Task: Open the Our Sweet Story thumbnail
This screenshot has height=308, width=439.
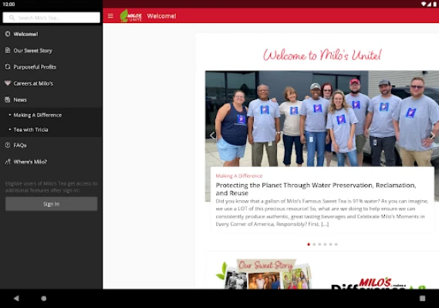Action: pyautogui.click(x=264, y=274)
